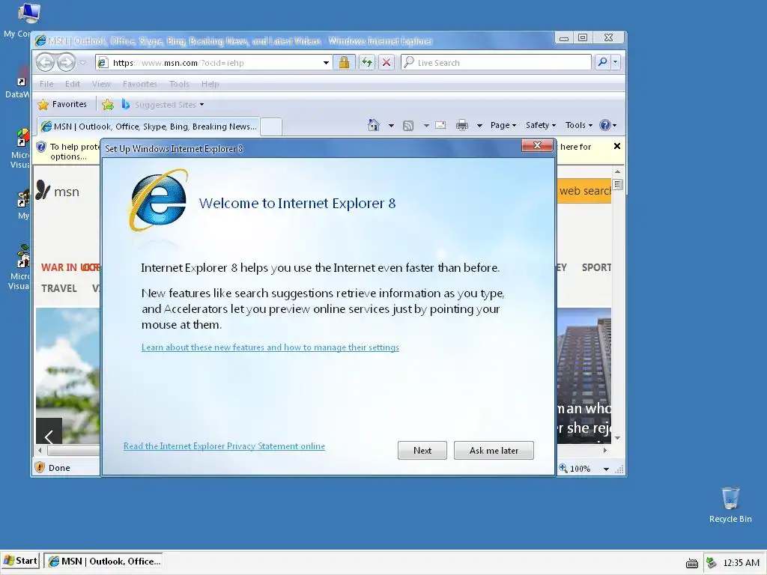Screen dimensions: 767x575
Task: Click the information bar shield icon
Action: (x=41, y=147)
